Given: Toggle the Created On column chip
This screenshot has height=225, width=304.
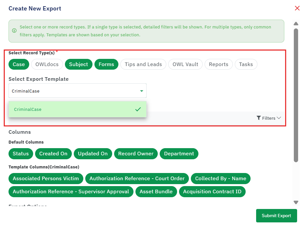Looking at the screenshot, I should pos(53,154).
